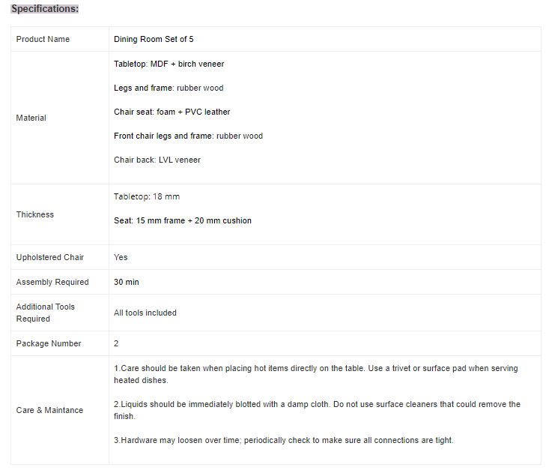Select the Tabletop MDF + birch veneer line
Screen dimensions: 552x473
(x=169, y=64)
